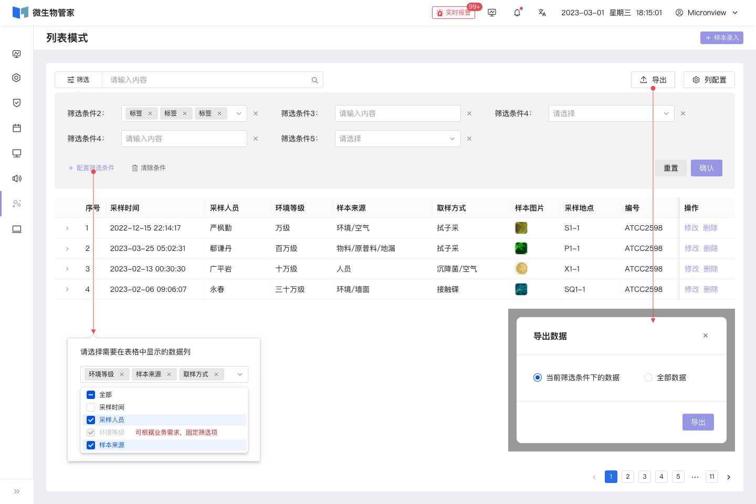Expand table row 1 details
Screen dimensions: 756x504
(67, 228)
